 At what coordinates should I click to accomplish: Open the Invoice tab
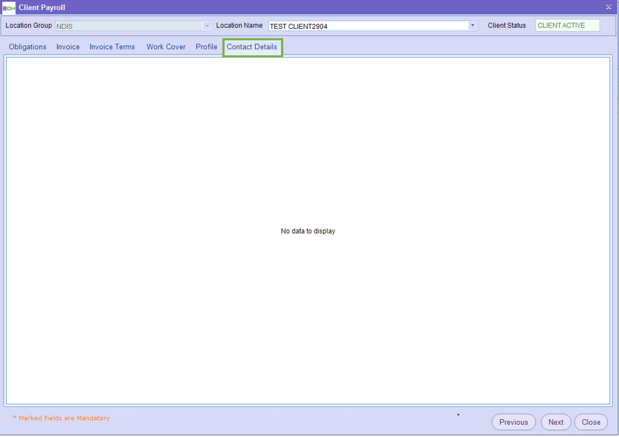coord(68,47)
